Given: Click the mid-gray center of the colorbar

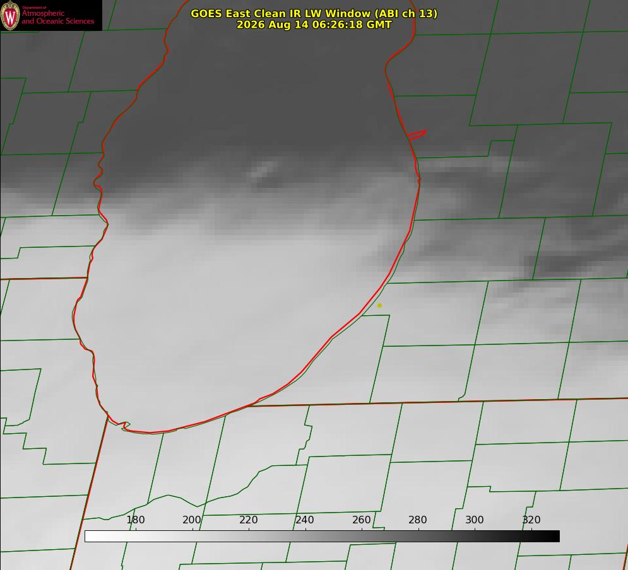Looking at the screenshot, I should click(x=322, y=537).
